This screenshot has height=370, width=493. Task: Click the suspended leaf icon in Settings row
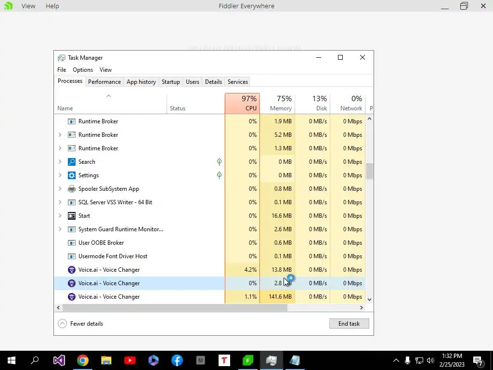click(219, 175)
